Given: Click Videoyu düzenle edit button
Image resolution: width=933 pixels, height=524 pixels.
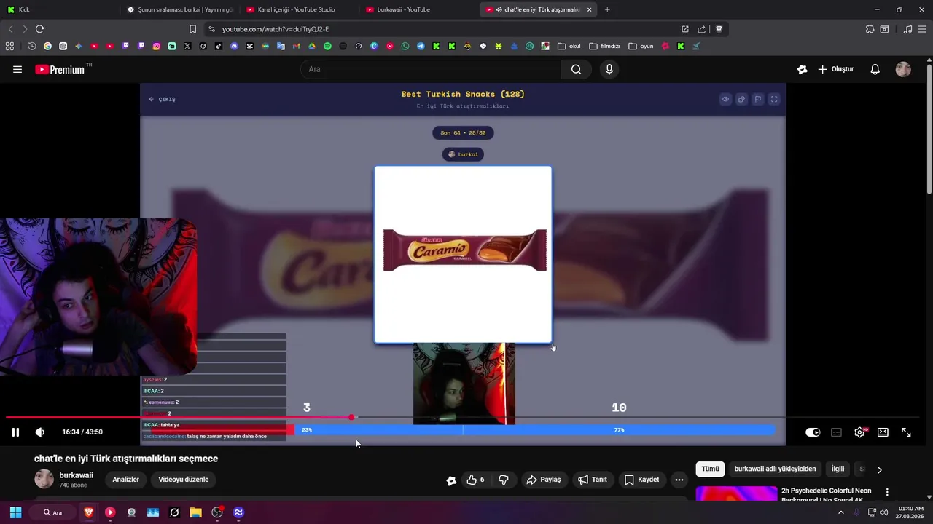Looking at the screenshot, I should [x=184, y=480].
